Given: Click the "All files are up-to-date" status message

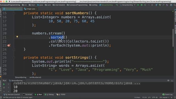Looking at the screenshot, I should tap(18, 98).
